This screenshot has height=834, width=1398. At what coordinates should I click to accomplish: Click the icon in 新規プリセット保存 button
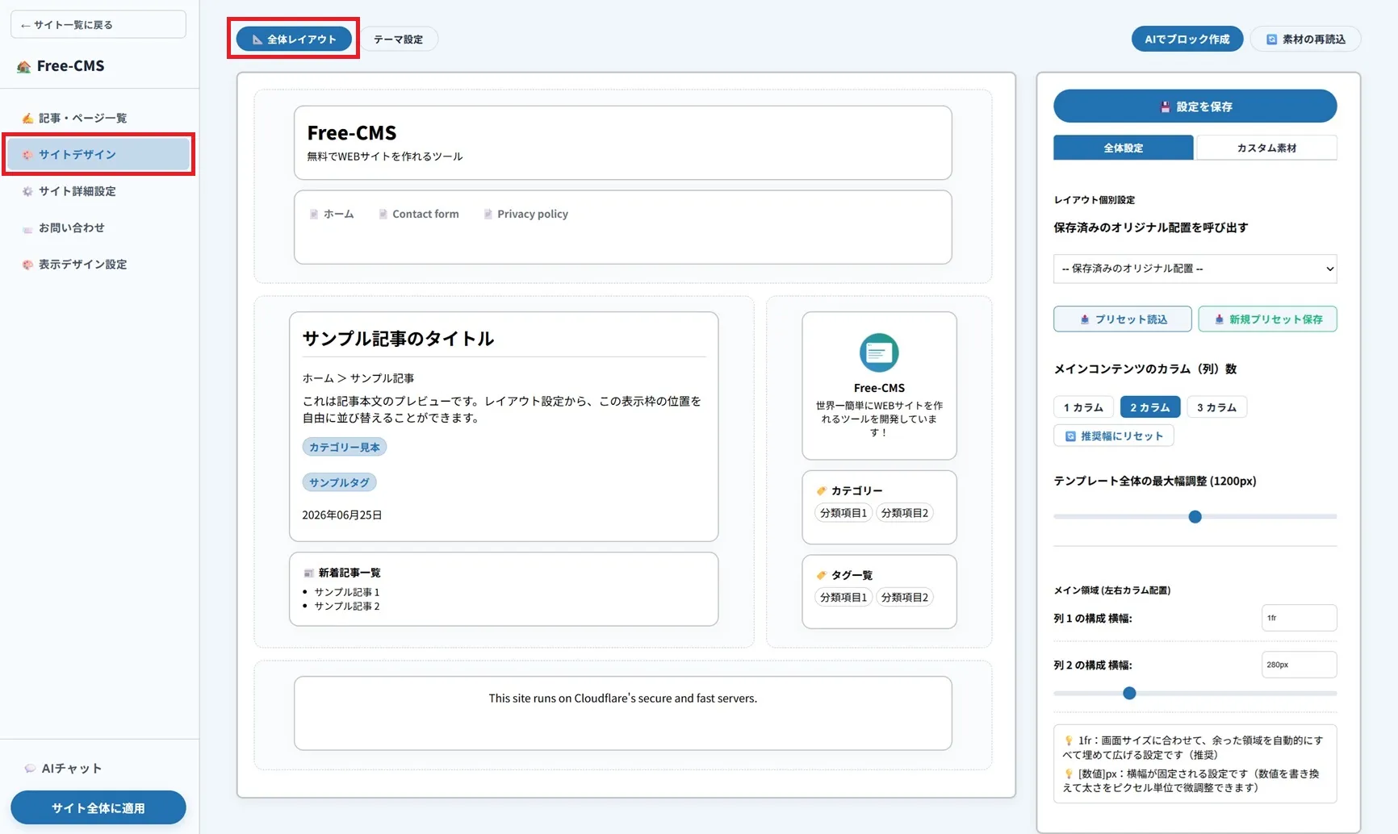[1219, 319]
